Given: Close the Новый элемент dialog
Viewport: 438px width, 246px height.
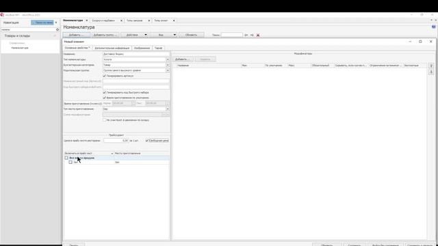Looking at the screenshot, I should [x=430, y=42].
